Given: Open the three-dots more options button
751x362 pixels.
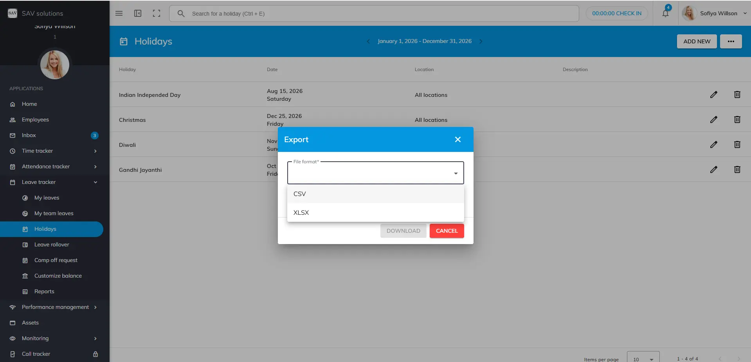Looking at the screenshot, I should (731, 41).
